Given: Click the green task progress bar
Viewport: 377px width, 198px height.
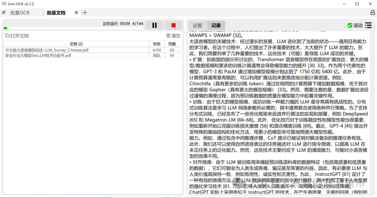Looking at the screenshot, I should point(5,28).
